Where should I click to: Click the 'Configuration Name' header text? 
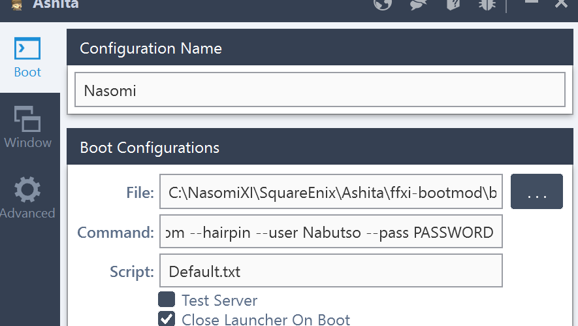click(151, 48)
